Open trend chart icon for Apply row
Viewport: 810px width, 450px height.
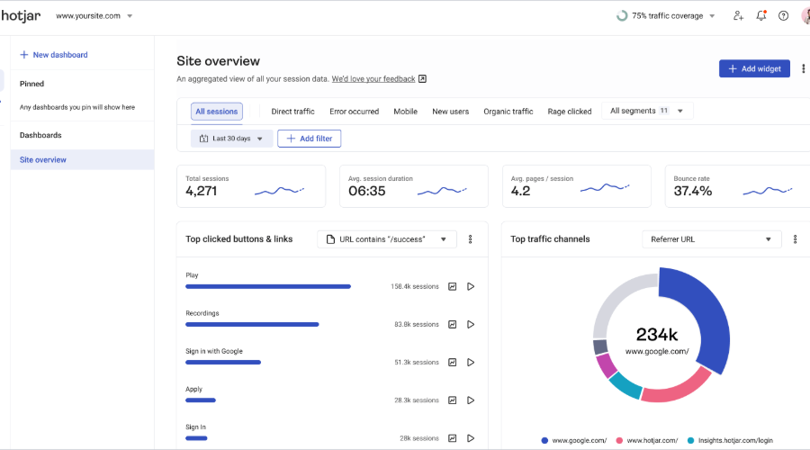click(453, 400)
